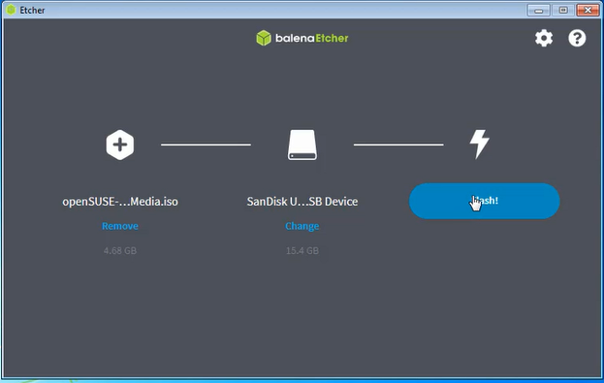Click the drive icon above SanDisk device
604x383 pixels.
click(302, 144)
